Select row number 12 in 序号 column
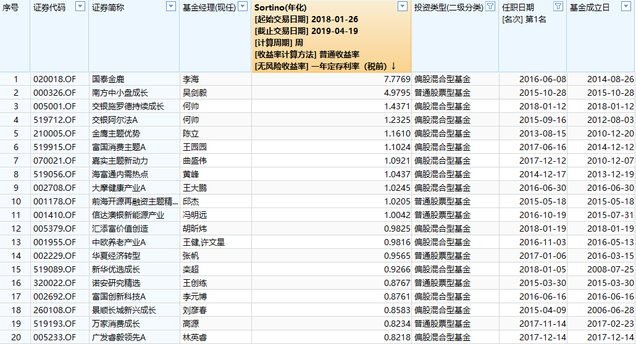Image resolution: width=636 pixels, height=344 pixels. (16, 229)
